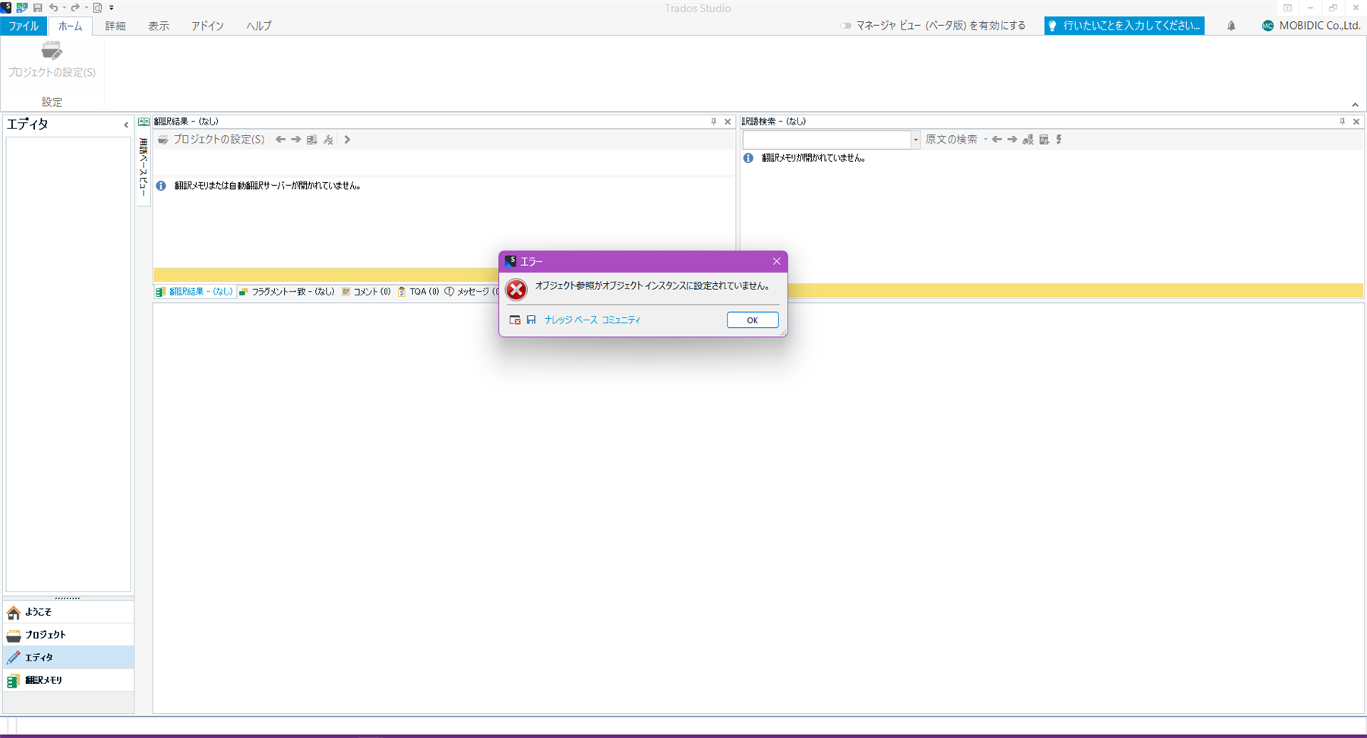Click OK in the error dialog

pyautogui.click(x=752, y=320)
